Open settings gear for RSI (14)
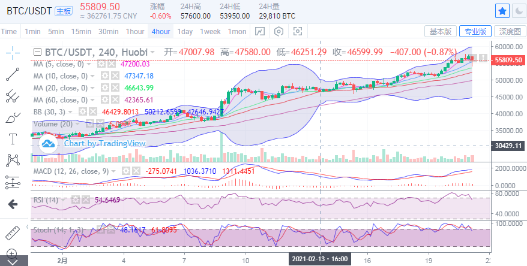The image size is (527, 266). click(x=76, y=200)
